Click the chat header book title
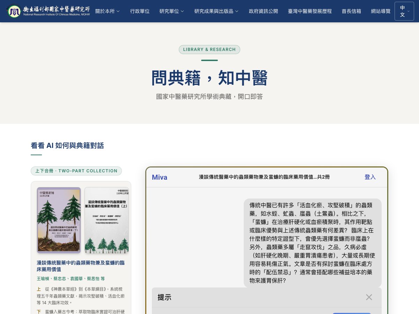The height and width of the screenshot is (314, 419). pyautogui.click(x=264, y=177)
